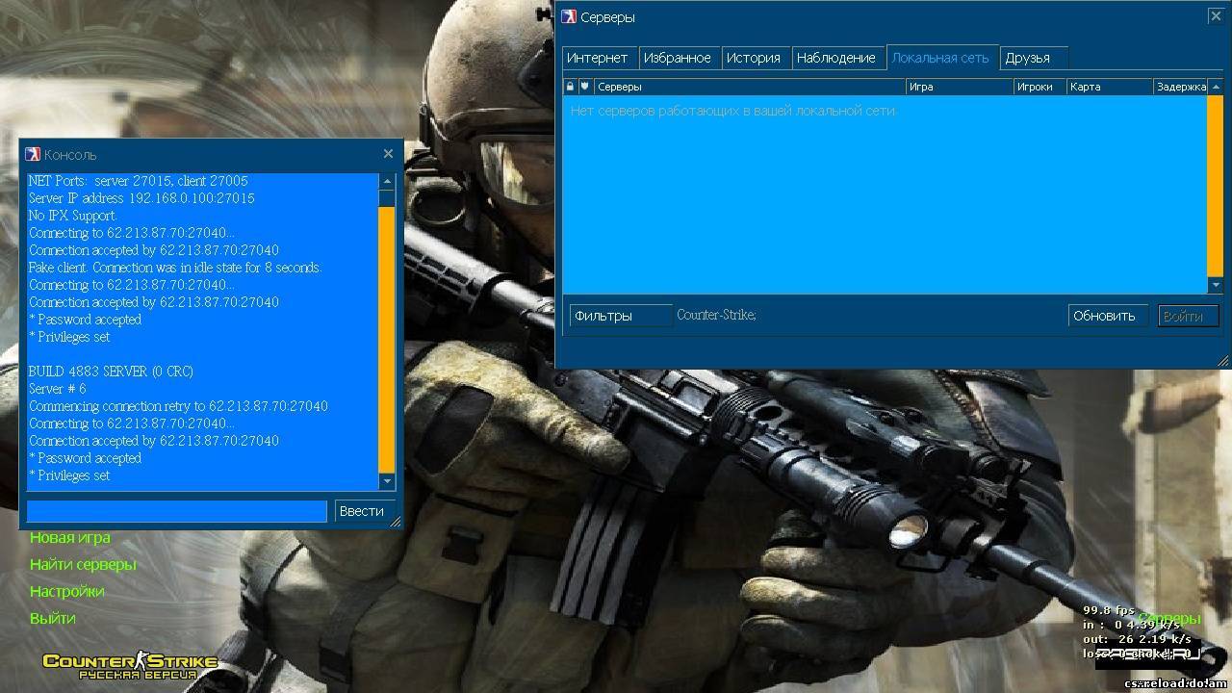This screenshot has width=1232, height=693.
Task: Click the server list scrollbar down arrow
Action: [x=1218, y=284]
